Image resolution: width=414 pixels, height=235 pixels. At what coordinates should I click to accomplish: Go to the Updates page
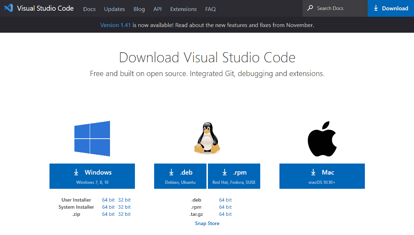click(115, 9)
